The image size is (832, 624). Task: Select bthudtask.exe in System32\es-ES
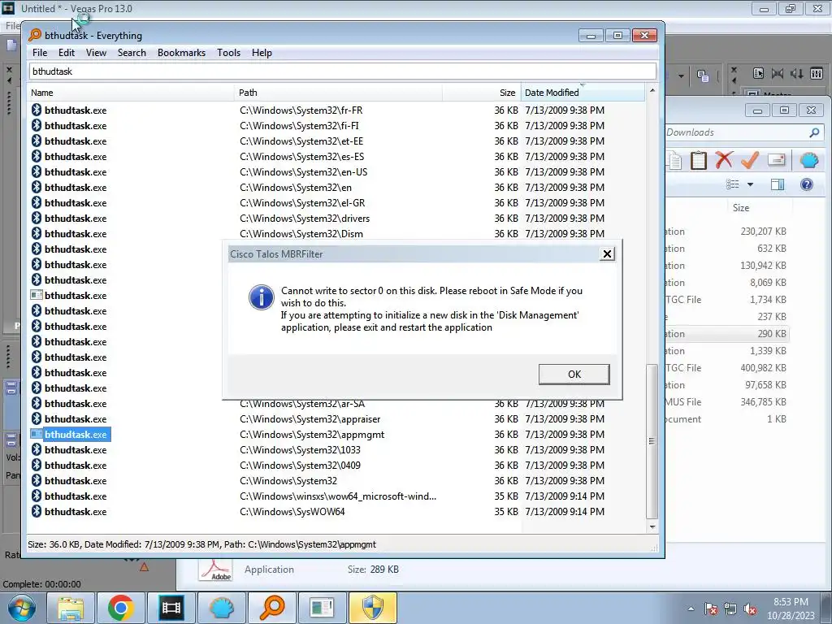click(x=76, y=157)
